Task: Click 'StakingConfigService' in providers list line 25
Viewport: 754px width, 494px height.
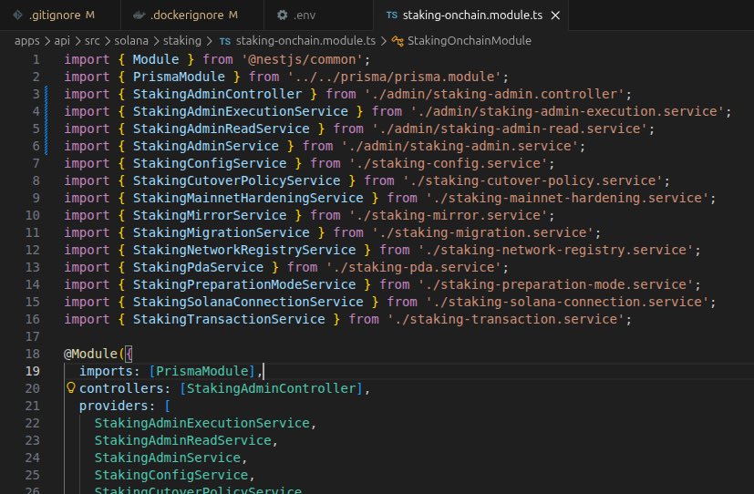Action: point(171,475)
